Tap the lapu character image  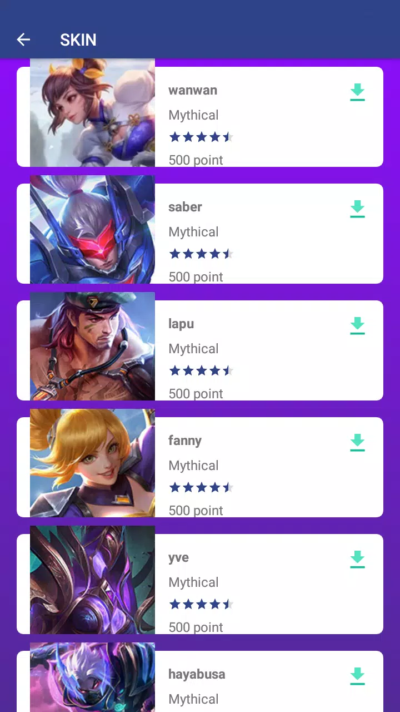pos(92,347)
